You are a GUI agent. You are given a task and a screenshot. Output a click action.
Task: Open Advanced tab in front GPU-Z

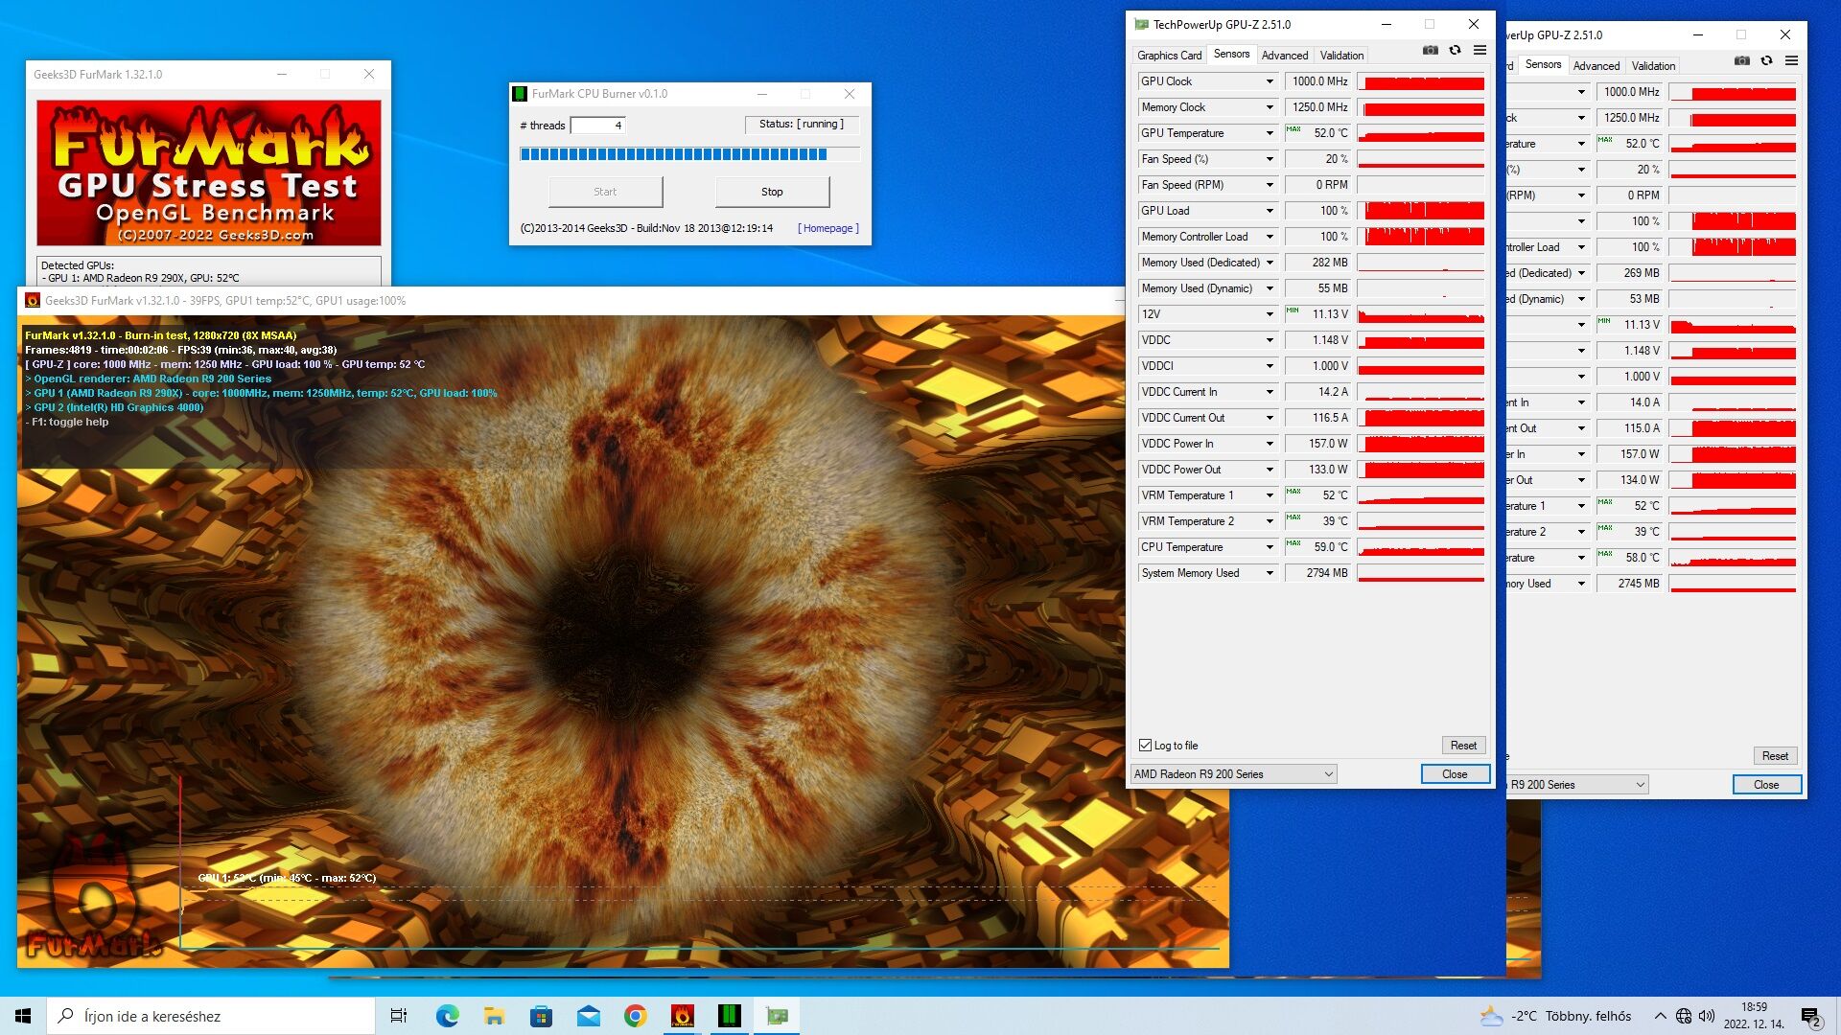[x=1284, y=56]
